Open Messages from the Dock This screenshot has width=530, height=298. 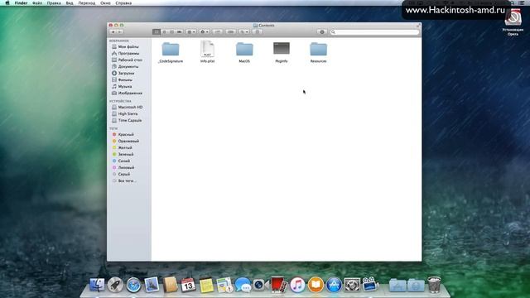pyautogui.click(x=243, y=285)
